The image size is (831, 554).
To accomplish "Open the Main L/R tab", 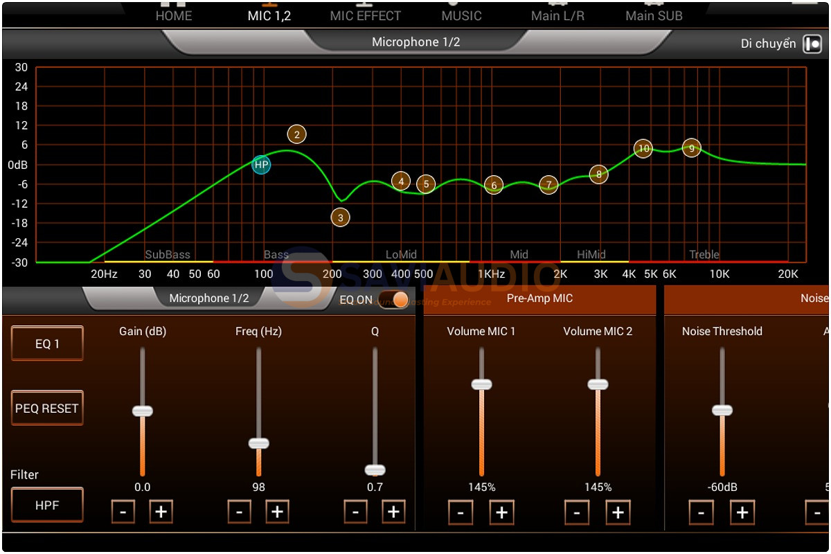I will [x=557, y=15].
